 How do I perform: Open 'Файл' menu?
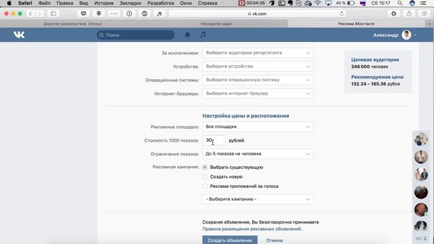click(x=44, y=3)
